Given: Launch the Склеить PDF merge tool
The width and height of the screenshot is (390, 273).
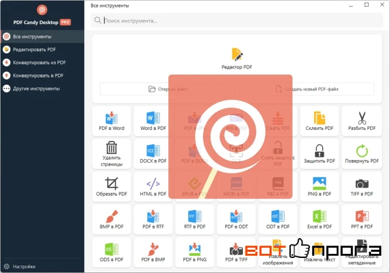Looking at the screenshot, I should [x=320, y=121].
